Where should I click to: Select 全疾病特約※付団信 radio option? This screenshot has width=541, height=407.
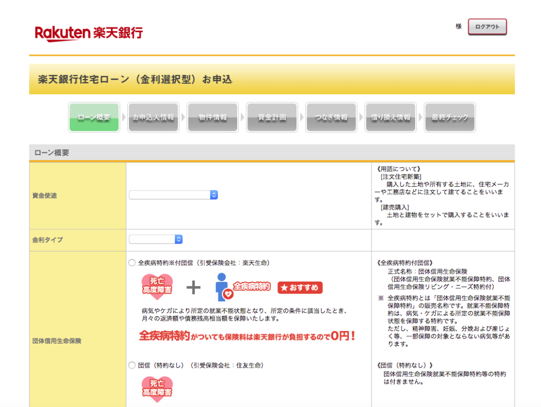click(132, 263)
